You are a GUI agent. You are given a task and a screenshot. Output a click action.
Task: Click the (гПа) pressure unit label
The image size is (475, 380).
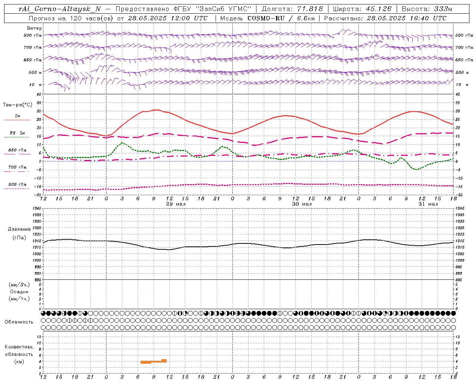point(19,237)
